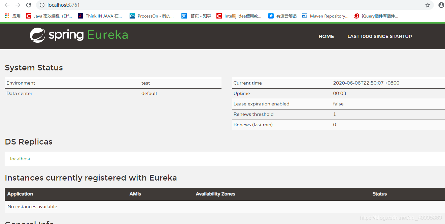
Task: Click the localhost replica link
Action: [20, 159]
